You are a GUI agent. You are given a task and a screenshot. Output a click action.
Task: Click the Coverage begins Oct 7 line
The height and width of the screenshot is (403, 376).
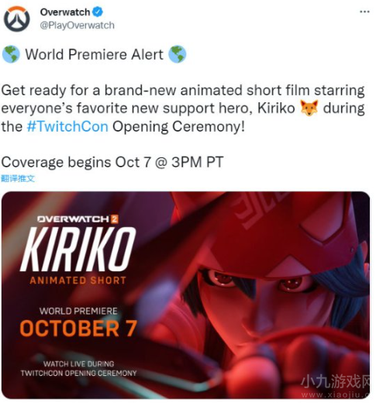pos(112,162)
